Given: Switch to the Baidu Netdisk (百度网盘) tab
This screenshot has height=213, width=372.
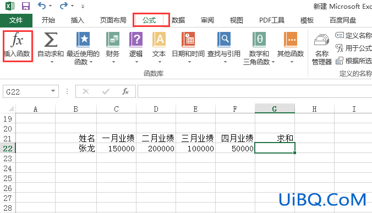Looking at the screenshot, I should [343, 20].
